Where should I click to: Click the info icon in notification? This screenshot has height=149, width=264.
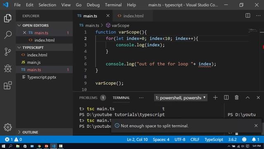(x=117, y=125)
